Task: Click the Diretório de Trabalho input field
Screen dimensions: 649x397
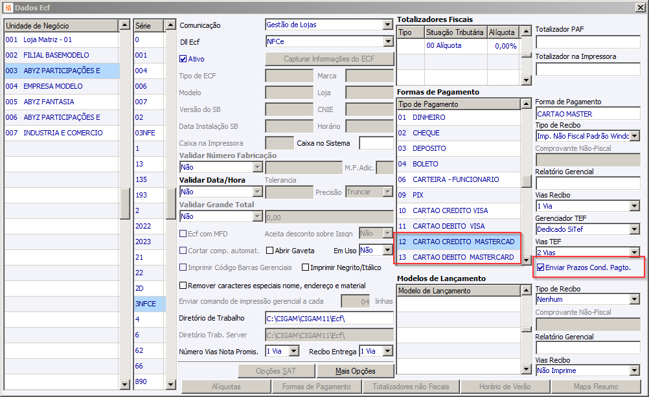Action: [329, 318]
